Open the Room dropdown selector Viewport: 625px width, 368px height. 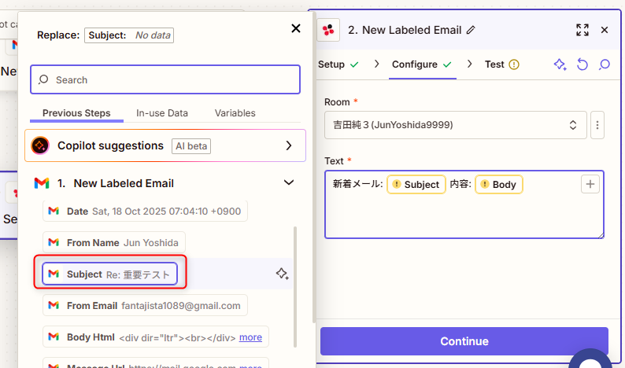click(456, 125)
